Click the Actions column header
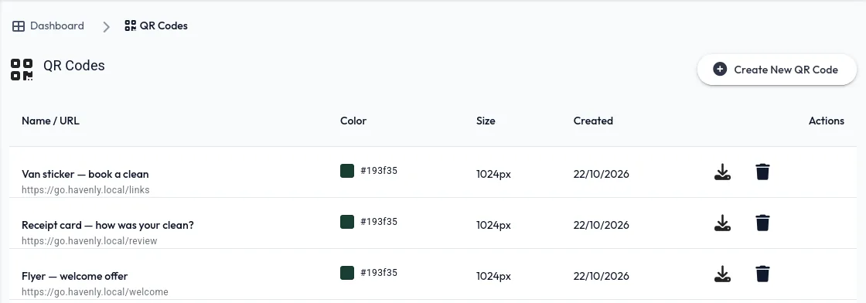The height and width of the screenshot is (303, 866). coord(827,121)
